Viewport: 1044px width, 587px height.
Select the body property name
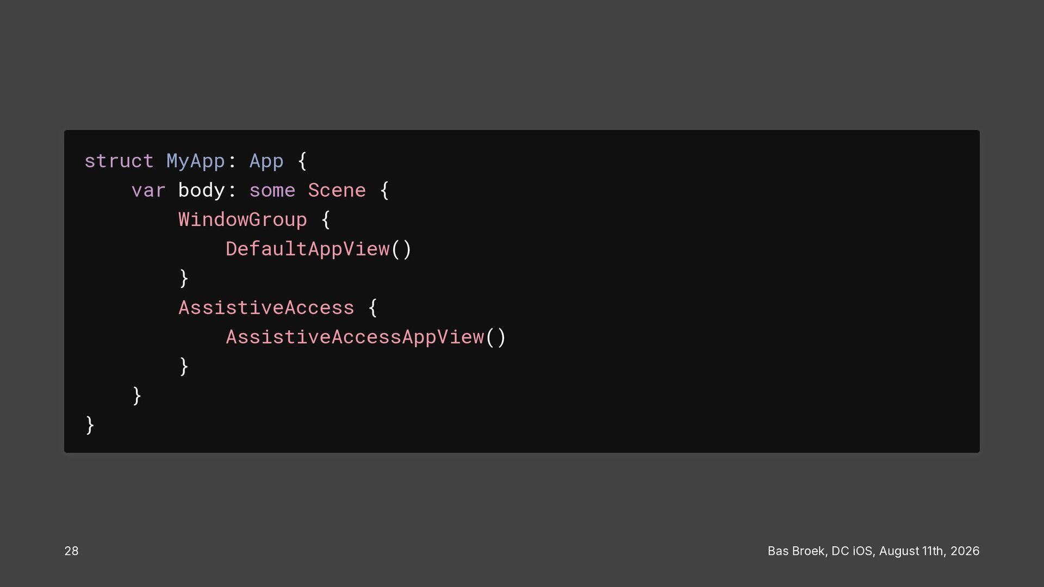[x=201, y=191]
